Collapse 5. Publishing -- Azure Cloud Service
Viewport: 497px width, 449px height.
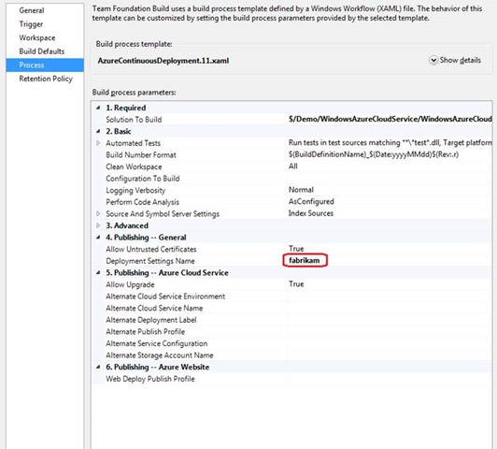click(98, 272)
